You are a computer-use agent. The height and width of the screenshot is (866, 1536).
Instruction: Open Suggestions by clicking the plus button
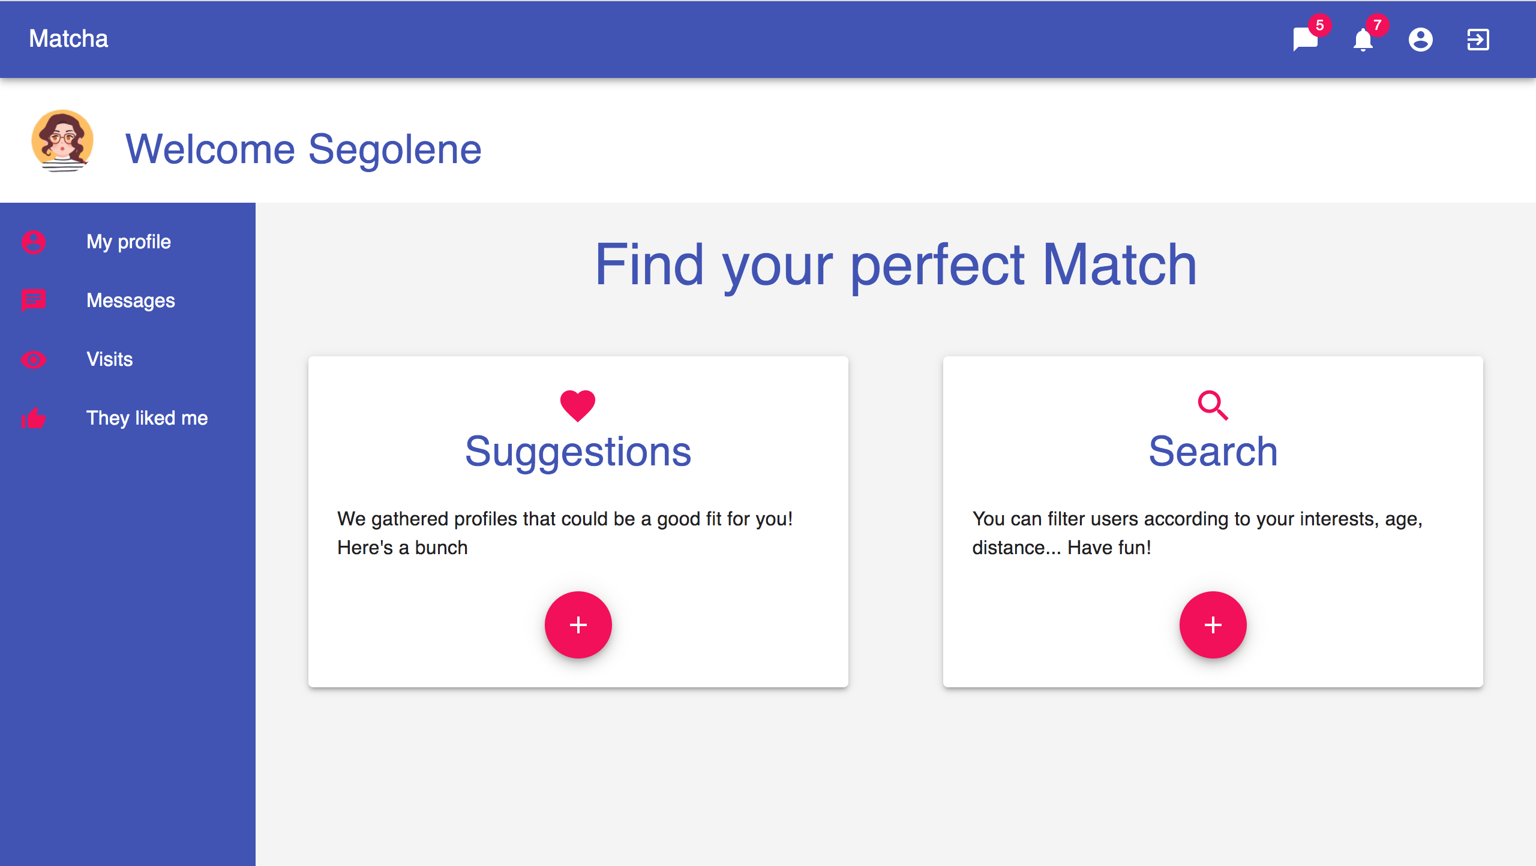pyautogui.click(x=578, y=623)
